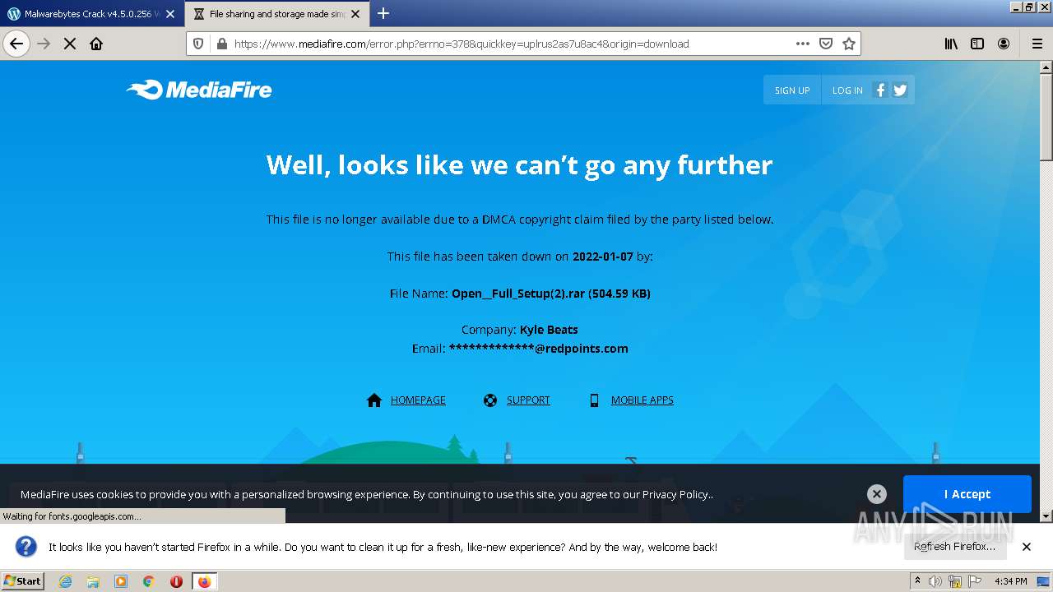Open MediaFire Twitter icon
Image resolution: width=1053 pixels, height=592 pixels.
pos(900,90)
